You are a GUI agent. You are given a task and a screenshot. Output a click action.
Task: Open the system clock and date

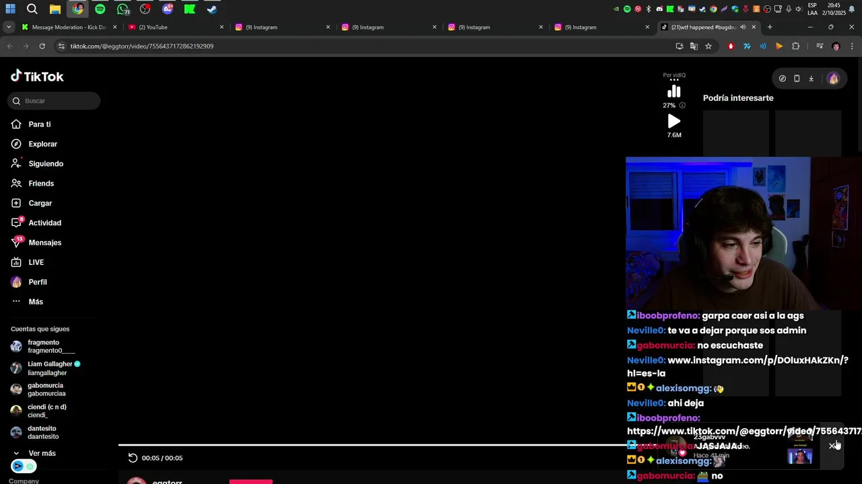click(x=834, y=9)
